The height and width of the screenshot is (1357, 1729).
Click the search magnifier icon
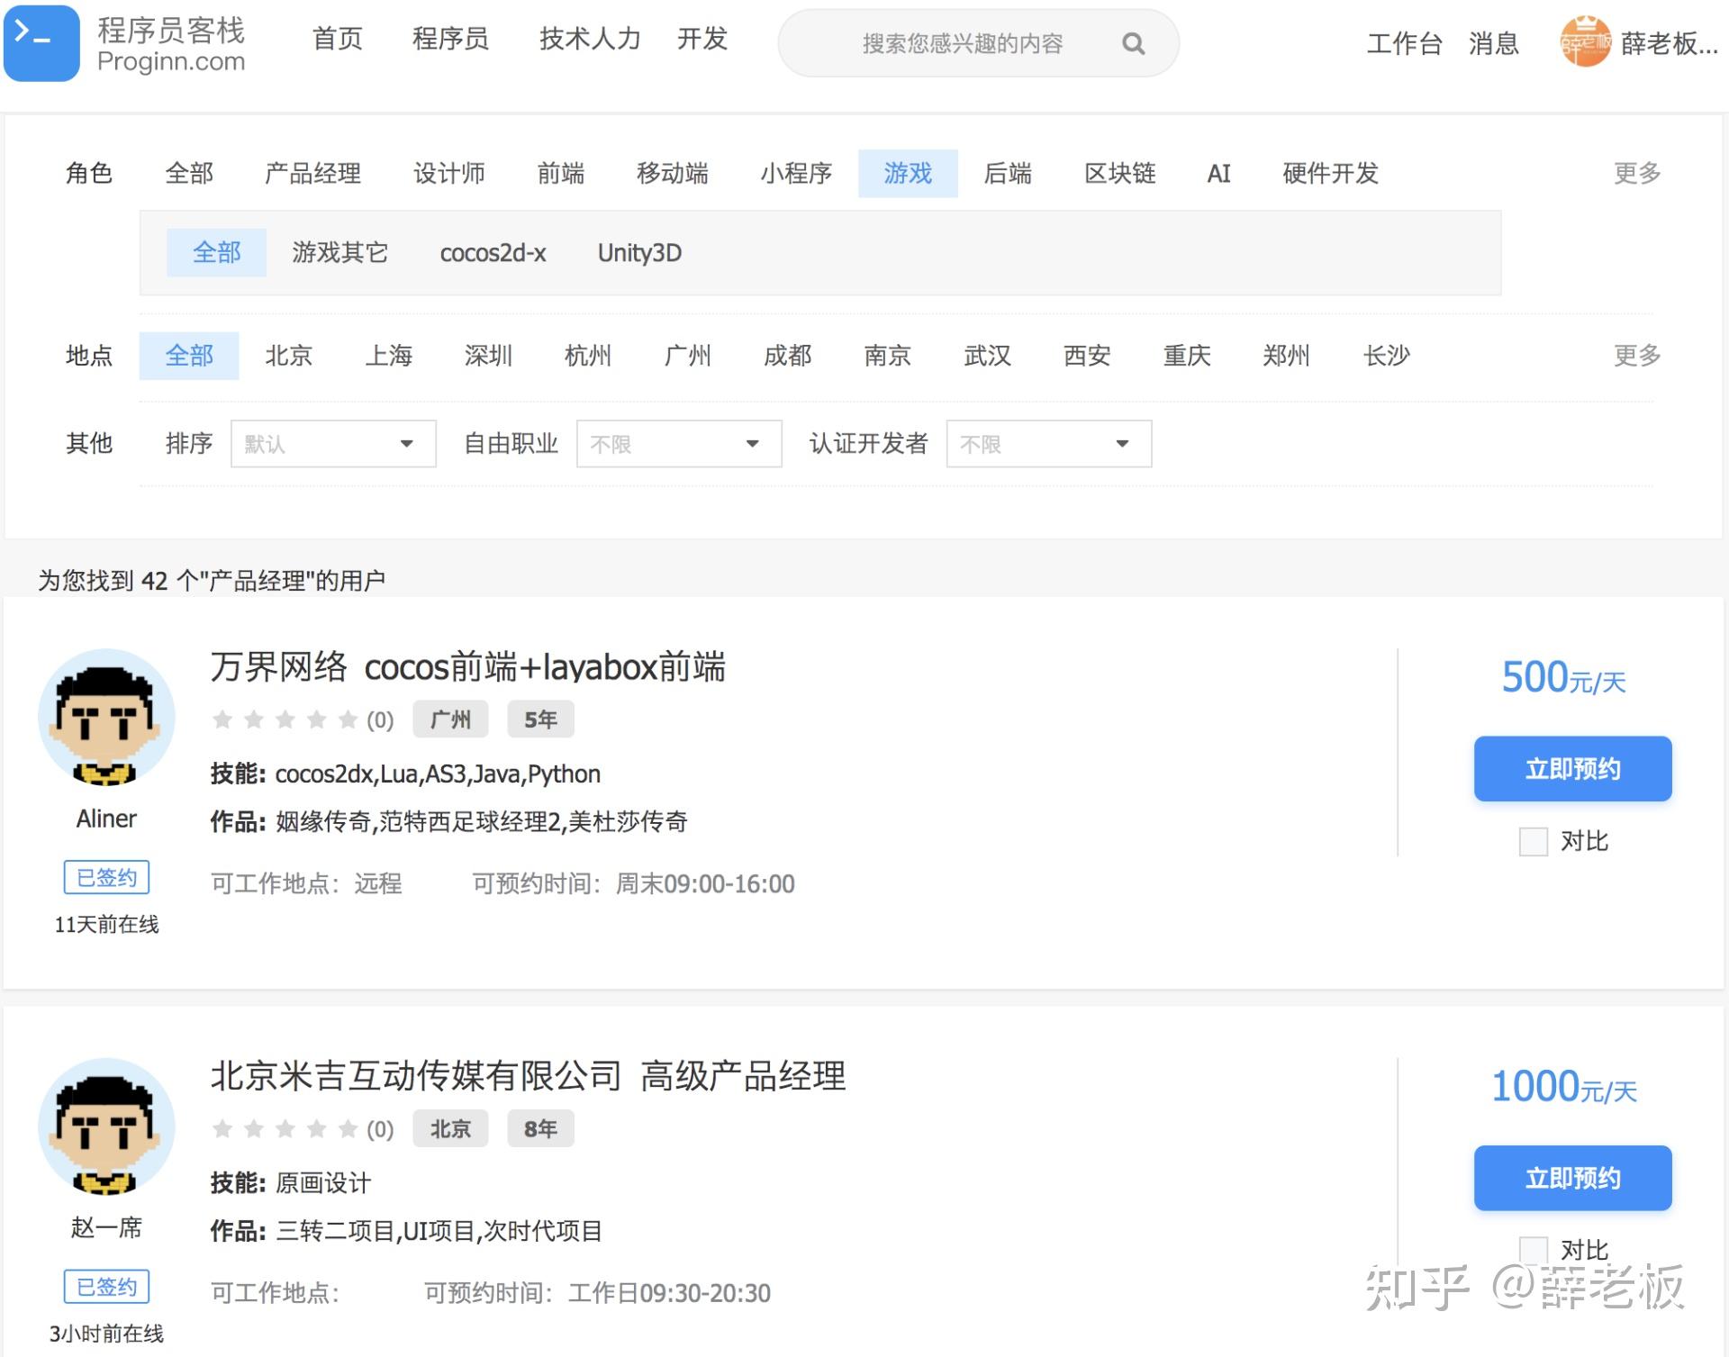(1132, 42)
